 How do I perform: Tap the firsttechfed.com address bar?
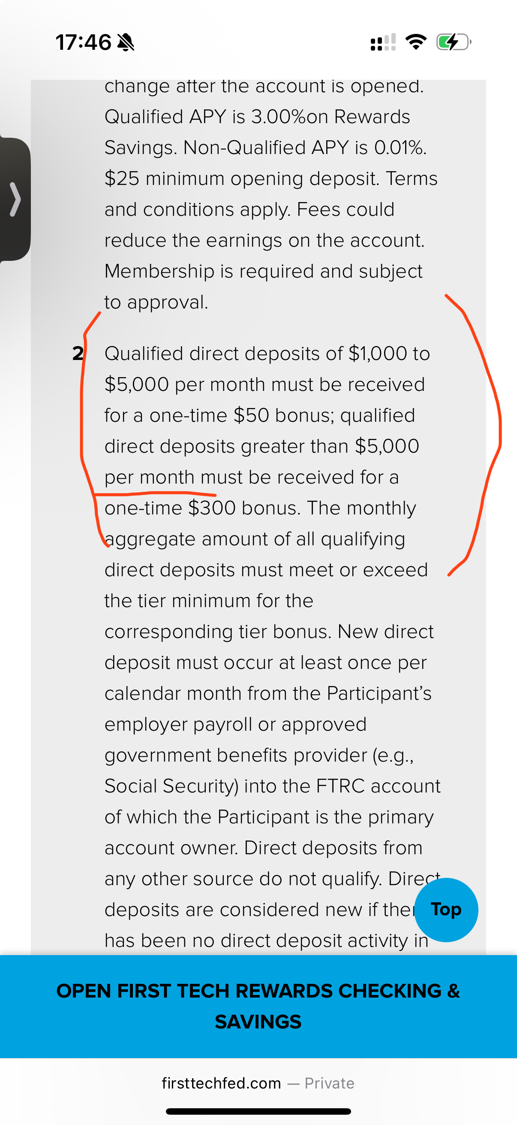[x=221, y=1083]
